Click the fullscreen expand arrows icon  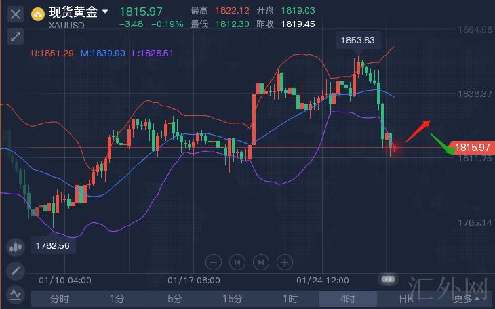coord(16,37)
